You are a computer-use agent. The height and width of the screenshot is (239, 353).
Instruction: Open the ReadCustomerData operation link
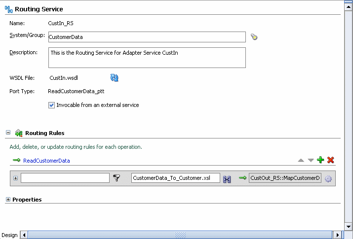(x=46, y=161)
